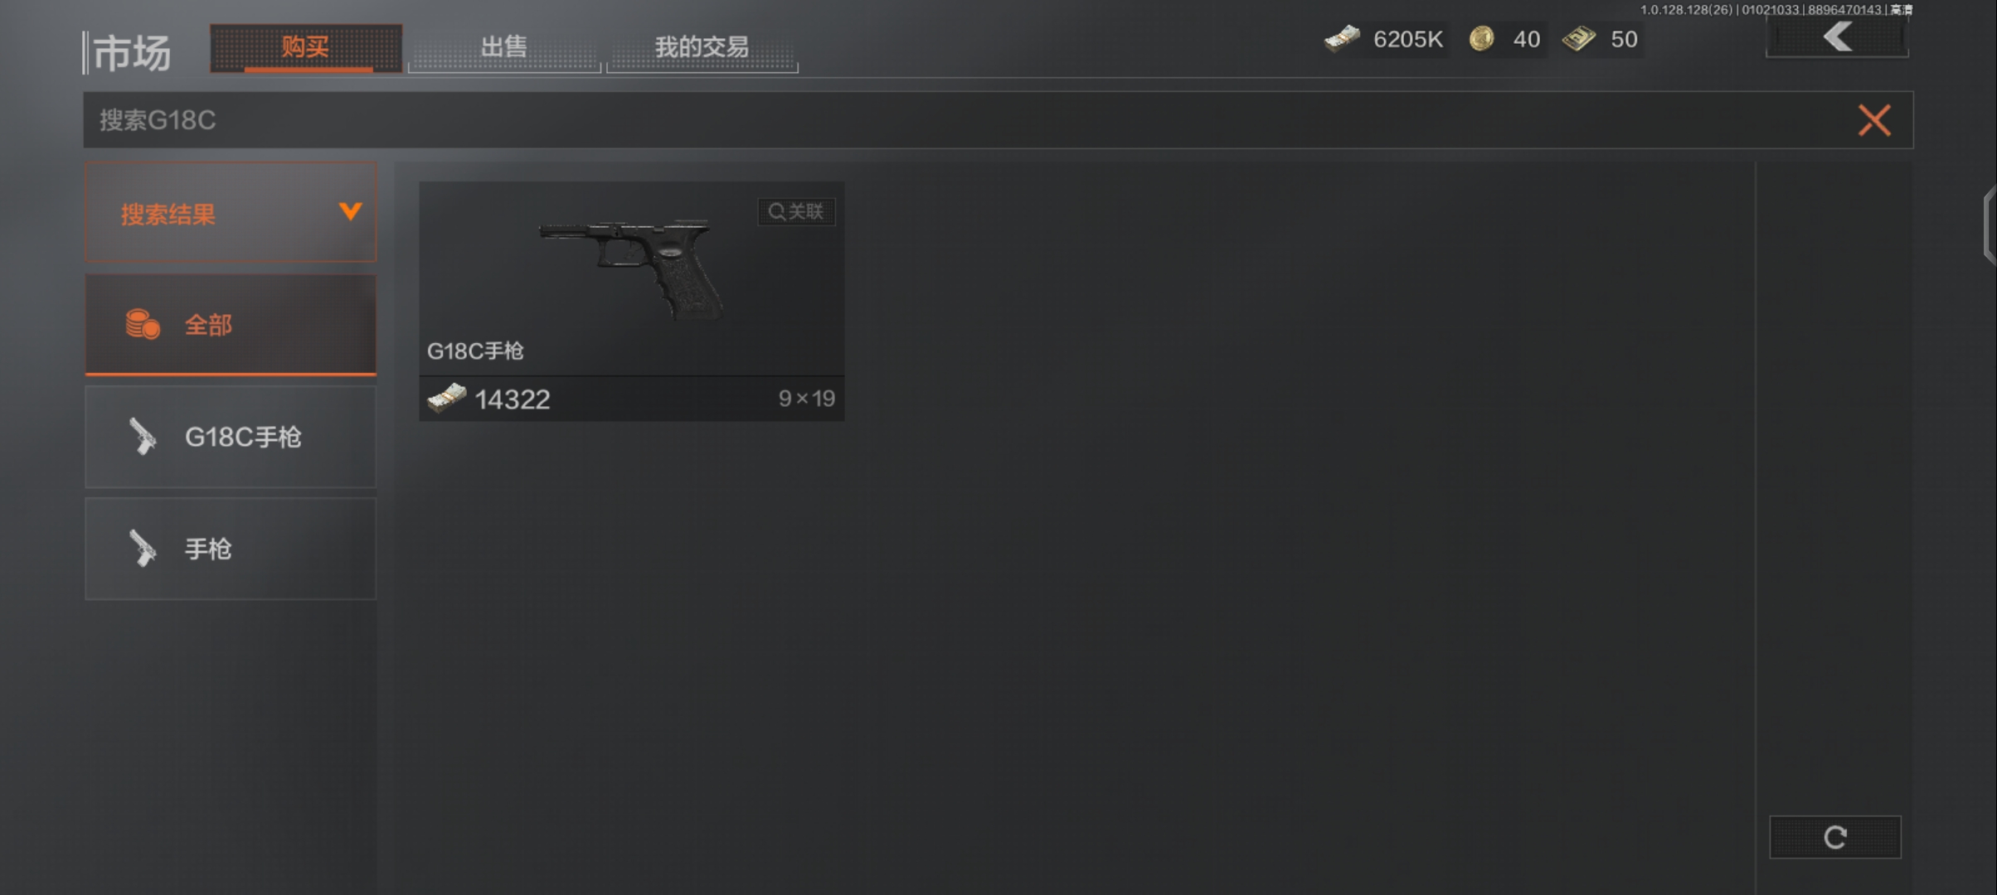Choose the 手枪 category filter
The width and height of the screenshot is (1997, 895).
(231, 549)
